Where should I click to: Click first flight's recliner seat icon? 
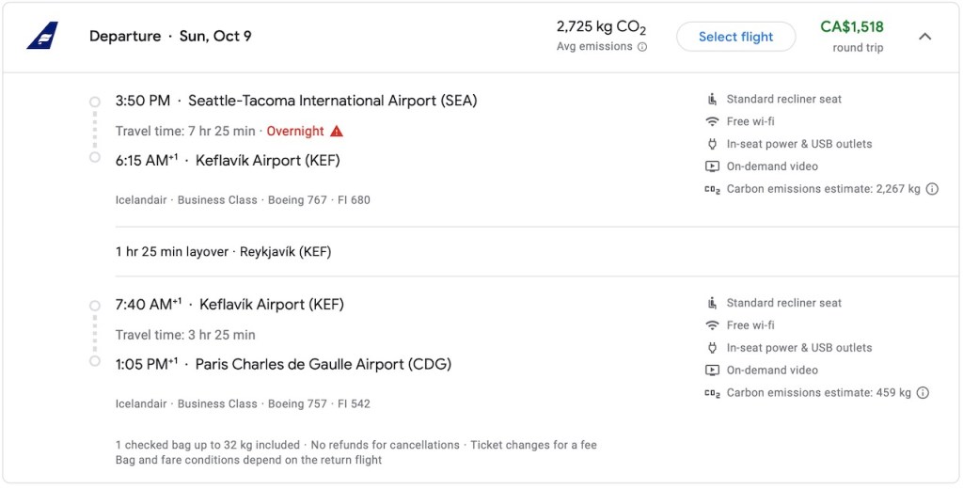(712, 99)
